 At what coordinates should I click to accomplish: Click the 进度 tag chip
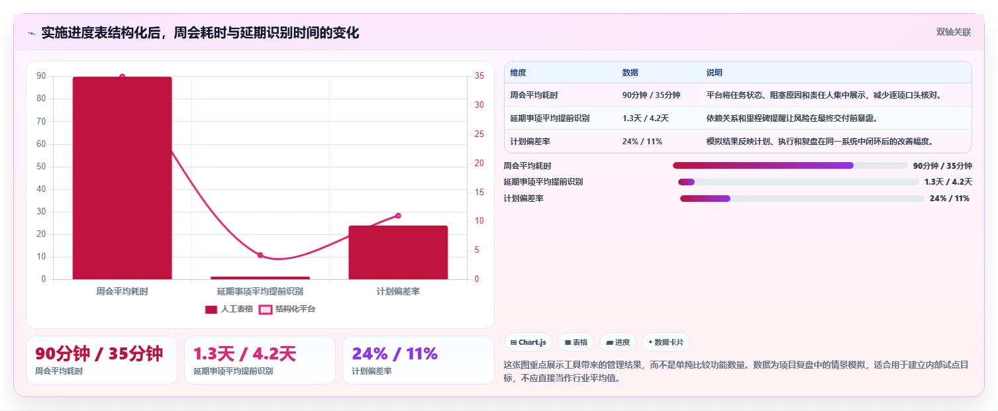click(x=617, y=342)
